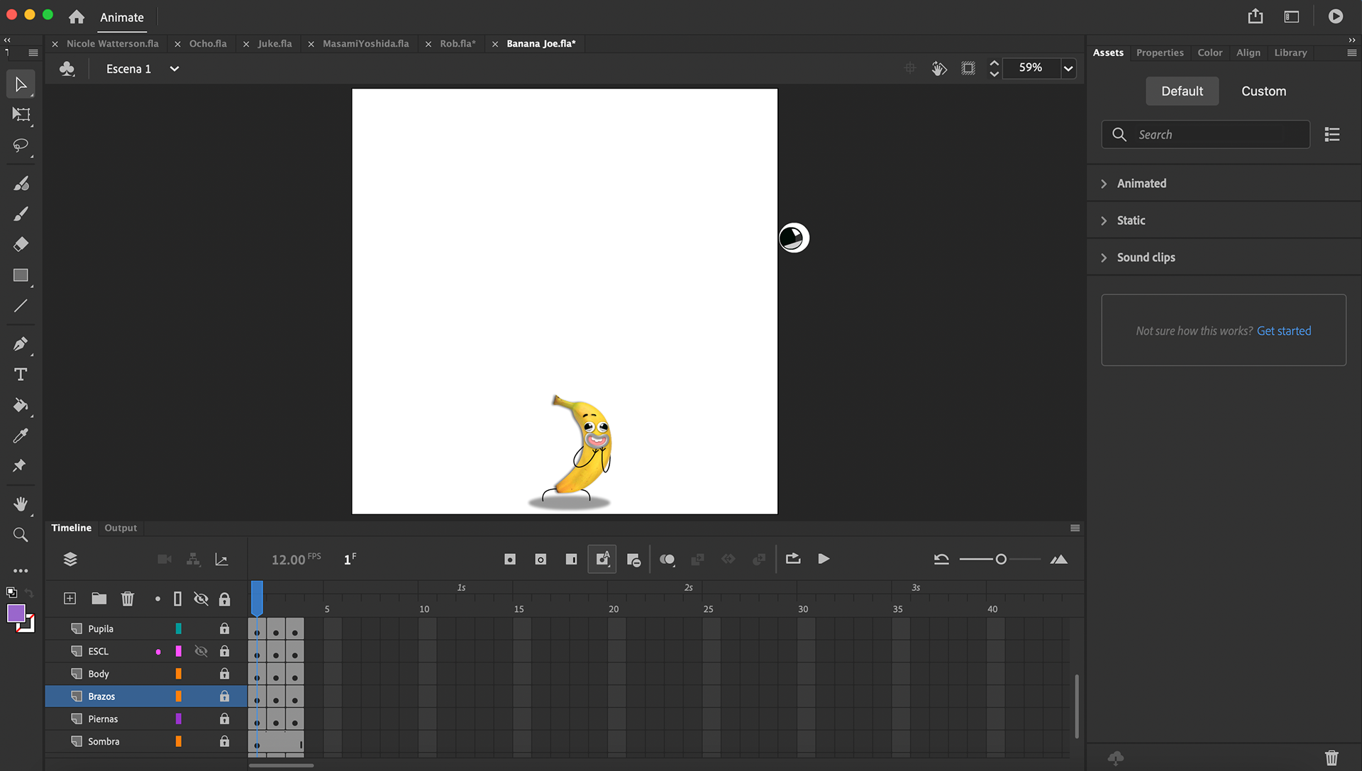
Task: Click the Home icon
Action: 77,17
